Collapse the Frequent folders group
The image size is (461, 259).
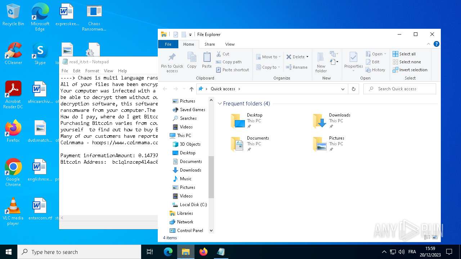220,104
